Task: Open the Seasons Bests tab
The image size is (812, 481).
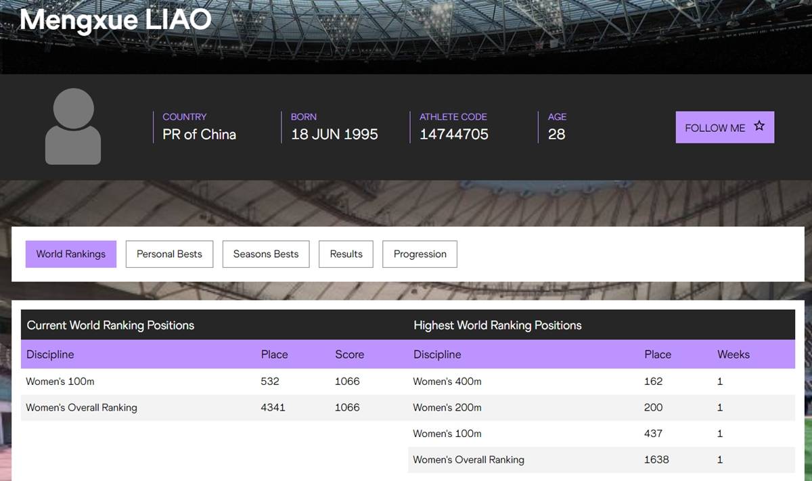Action: (266, 254)
